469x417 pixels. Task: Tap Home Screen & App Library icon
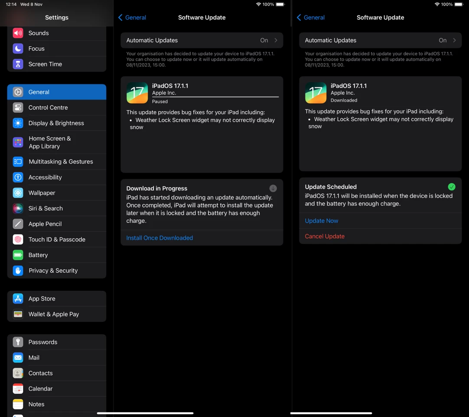pyautogui.click(x=18, y=142)
